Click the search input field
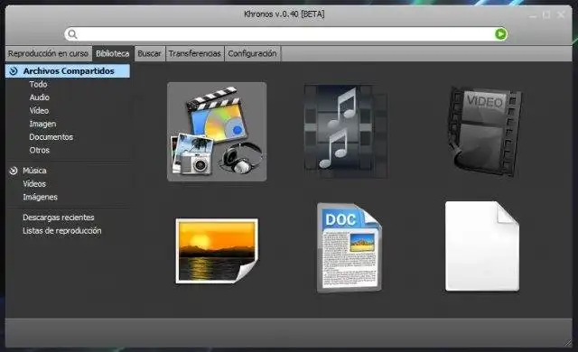Screen dimensions: 578x352 [x=285, y=34]
